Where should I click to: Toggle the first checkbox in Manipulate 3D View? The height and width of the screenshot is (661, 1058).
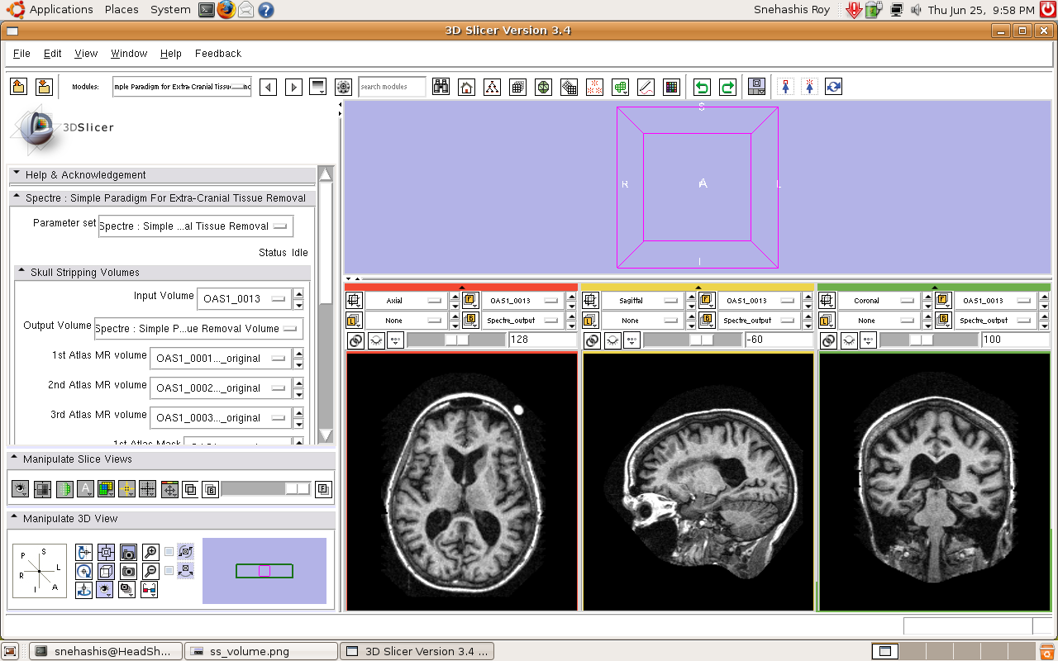(x=169, y=552)
